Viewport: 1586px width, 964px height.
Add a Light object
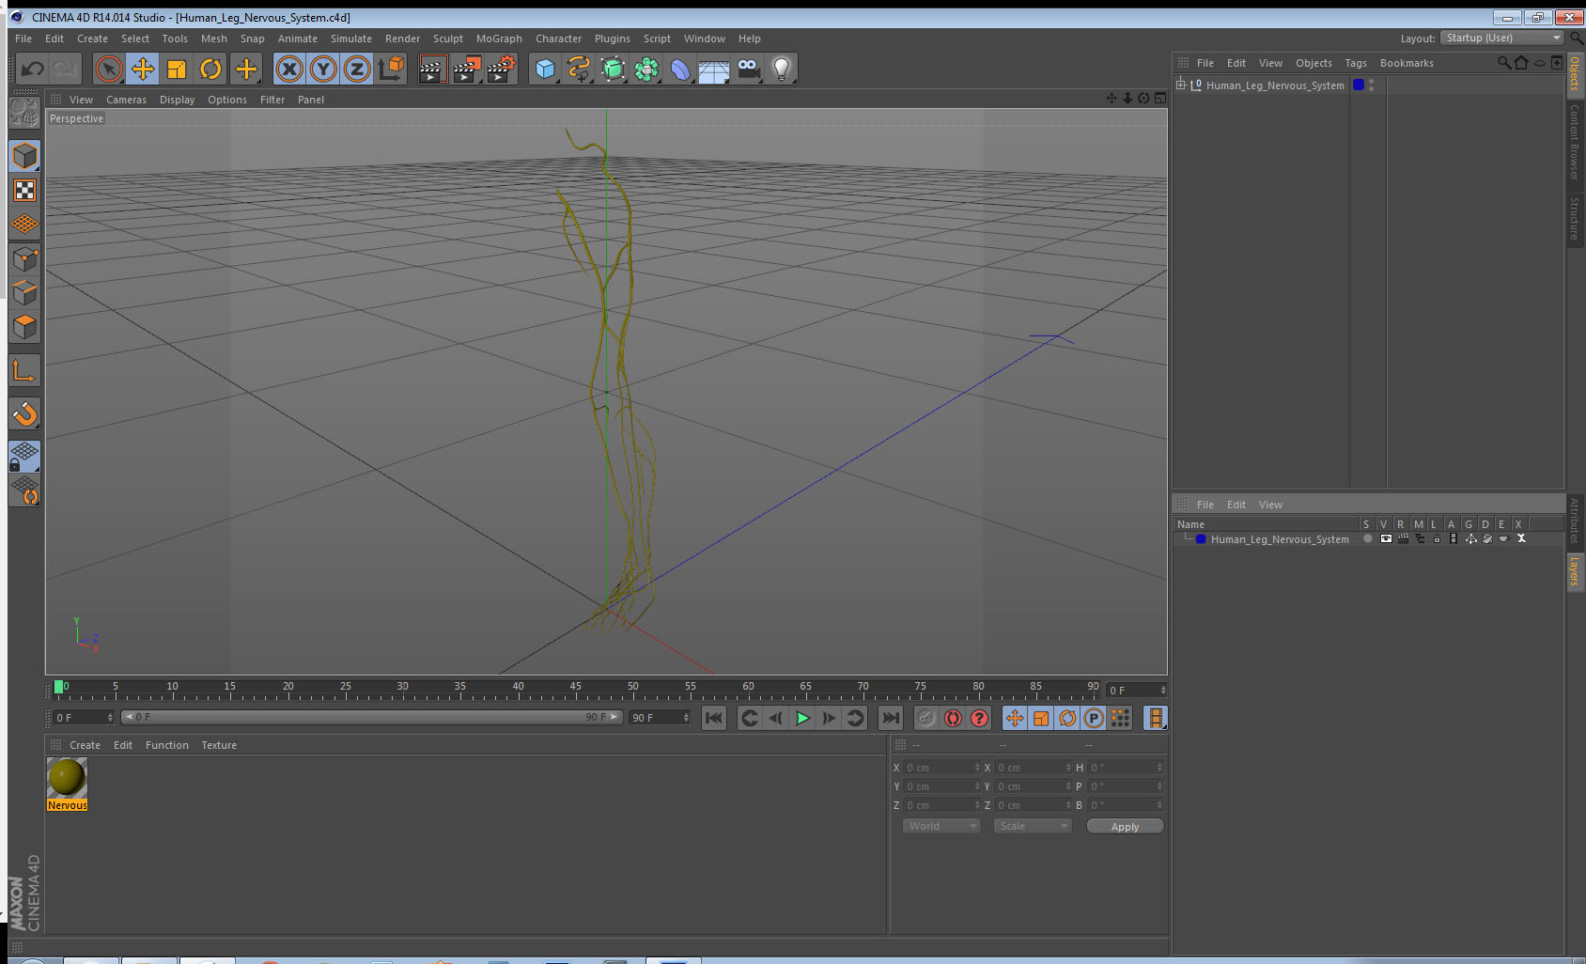782,69
